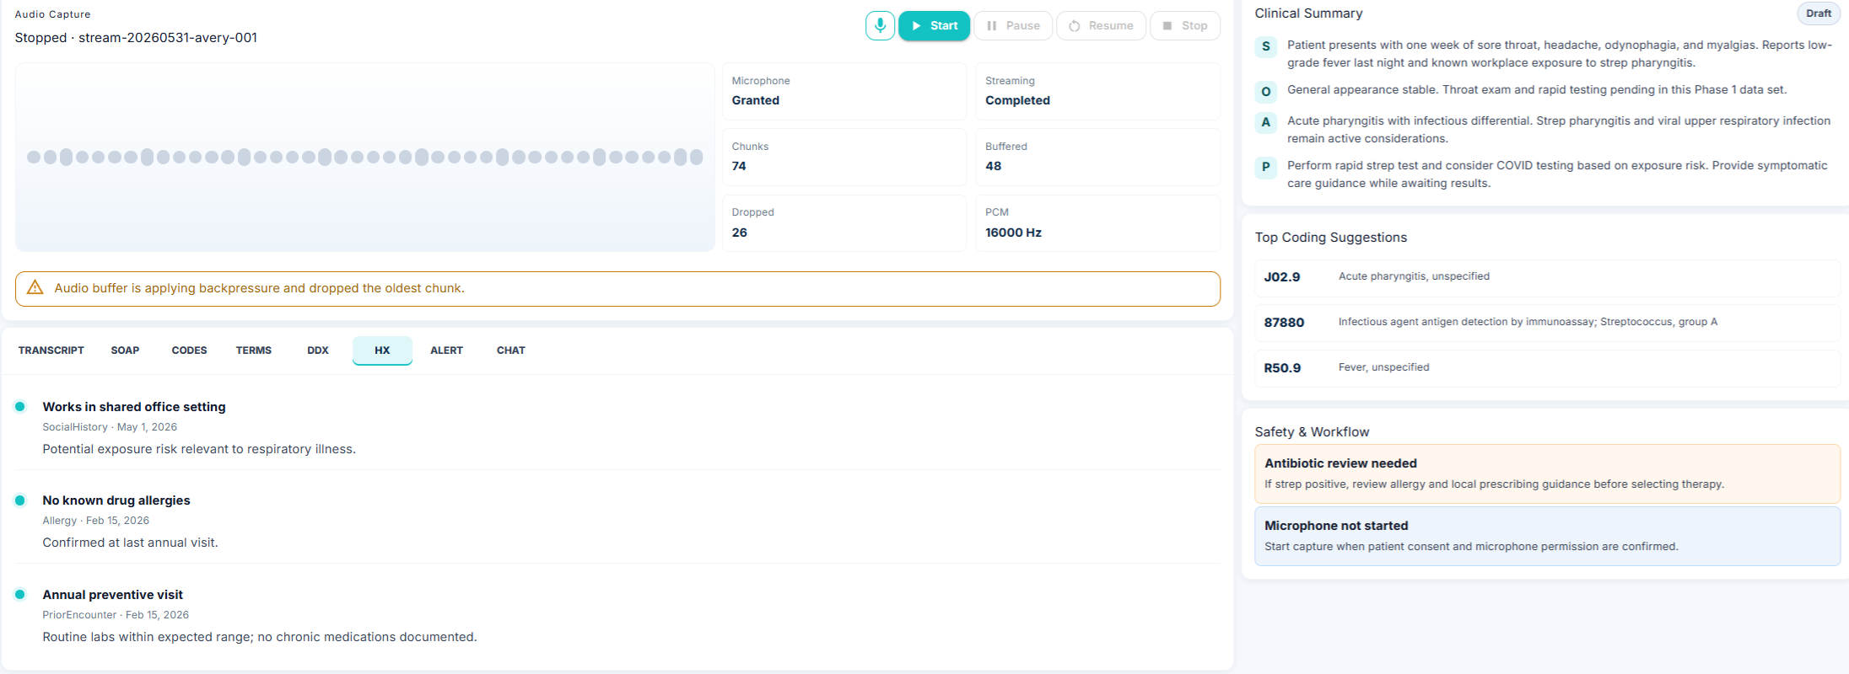
Task: Click the Dropped 26 stat card
Action: coord(844,223)
